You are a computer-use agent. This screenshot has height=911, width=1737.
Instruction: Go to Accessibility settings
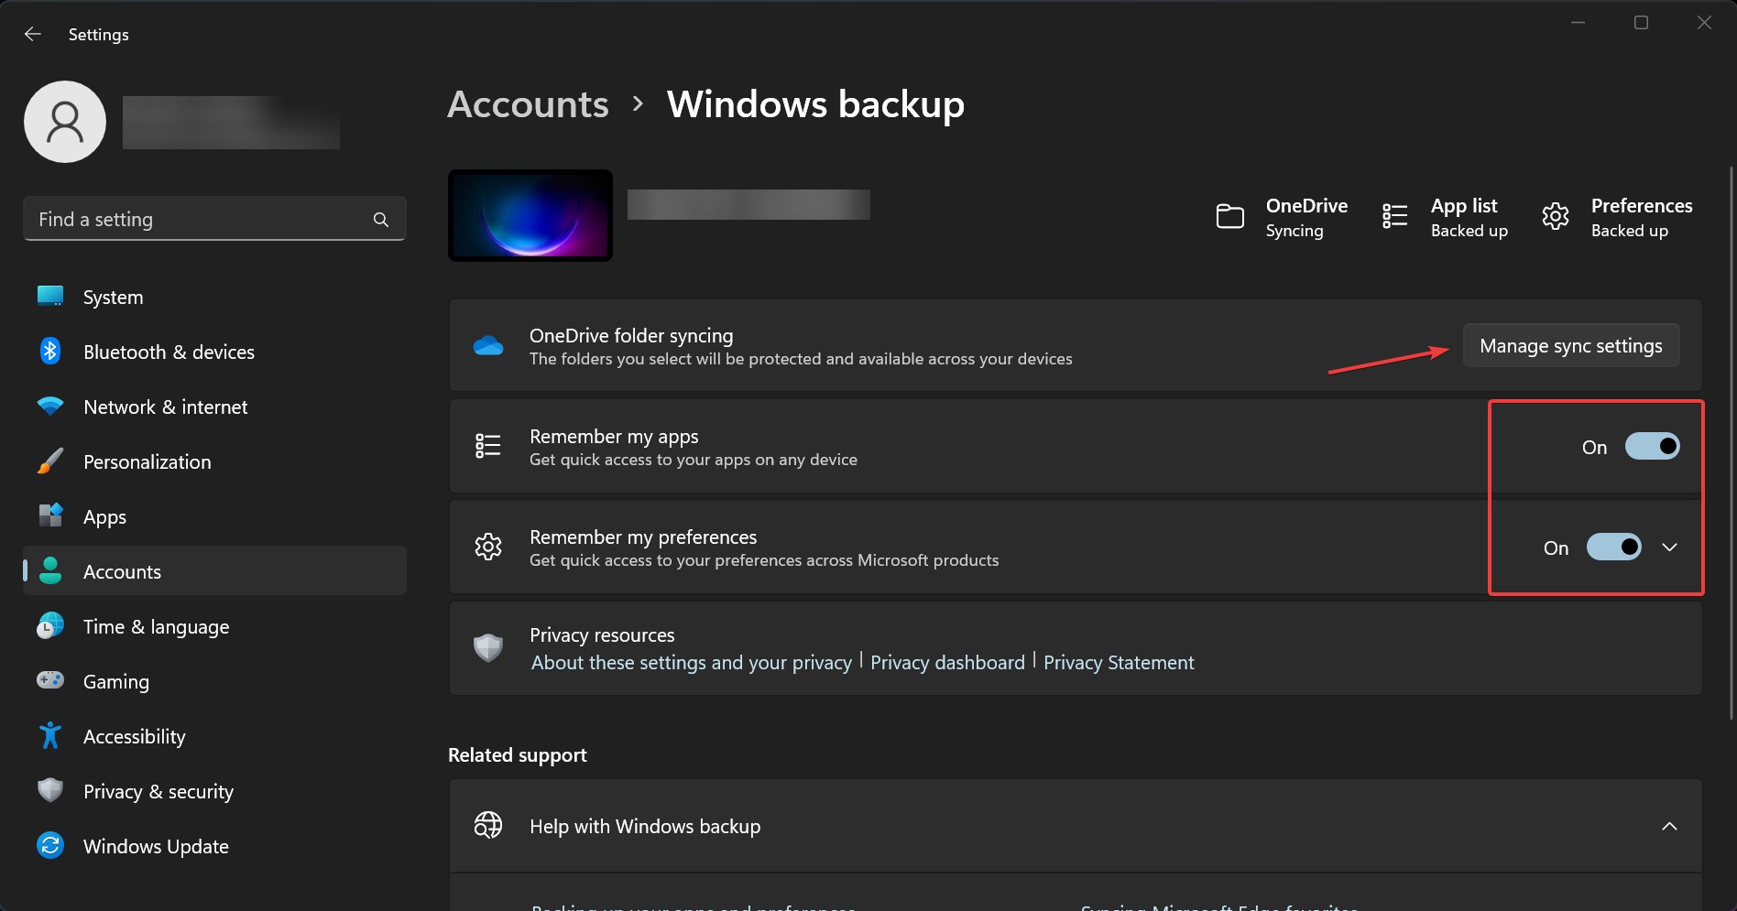point(214,736)
